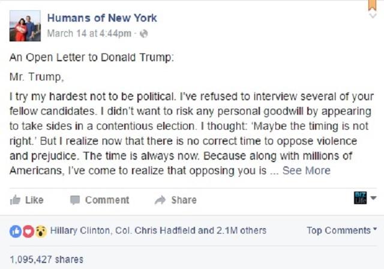Click the Humans of New York profile picture
This screenshot has width=384, height=269.
point(25,26)
